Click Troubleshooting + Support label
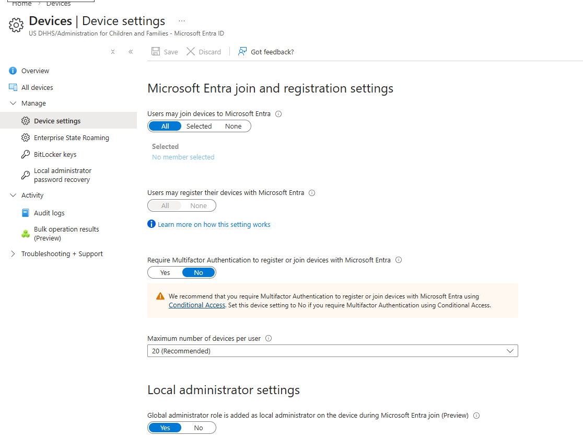The image size is (583, 437). (62, 254)
